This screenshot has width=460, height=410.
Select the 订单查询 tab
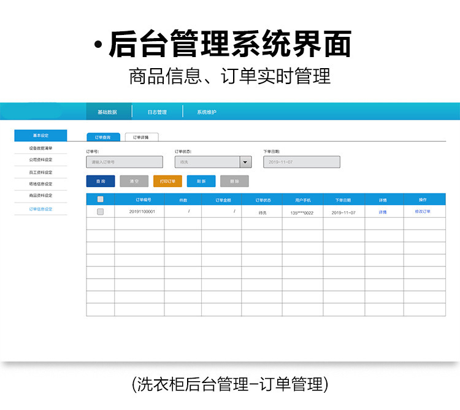click(x=102, y=137)
